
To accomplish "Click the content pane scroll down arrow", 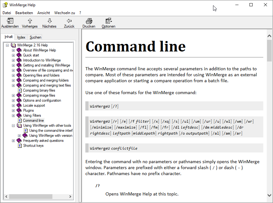I will (x=269, y=195).
